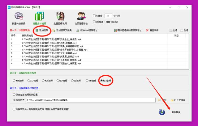
Task: Click 添加m3u8视频地址 button
Action: [x=87, y=30]
